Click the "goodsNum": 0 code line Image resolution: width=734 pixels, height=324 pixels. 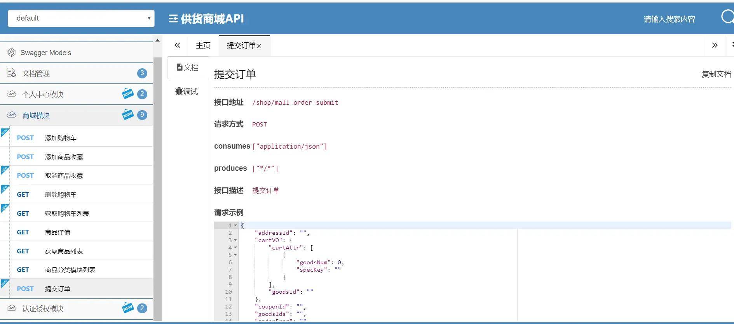(320, 262)
